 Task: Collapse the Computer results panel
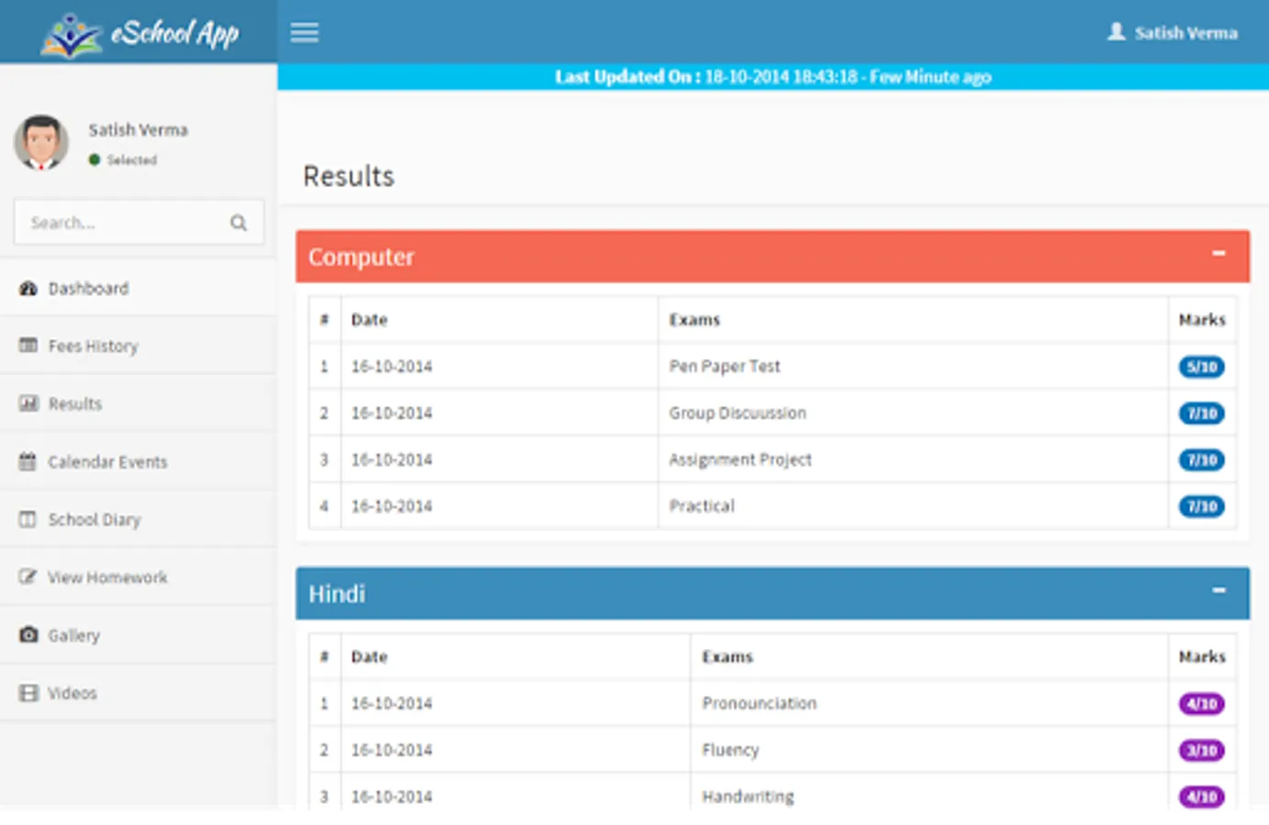[1219, 253]
